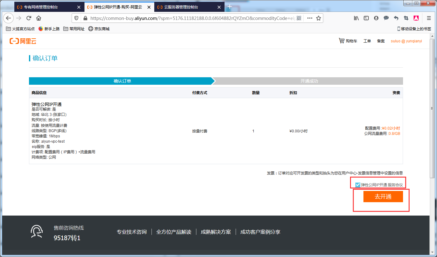437x257 pixels.
Task: Open the Firefox library icon
Action: coord(356,18)
